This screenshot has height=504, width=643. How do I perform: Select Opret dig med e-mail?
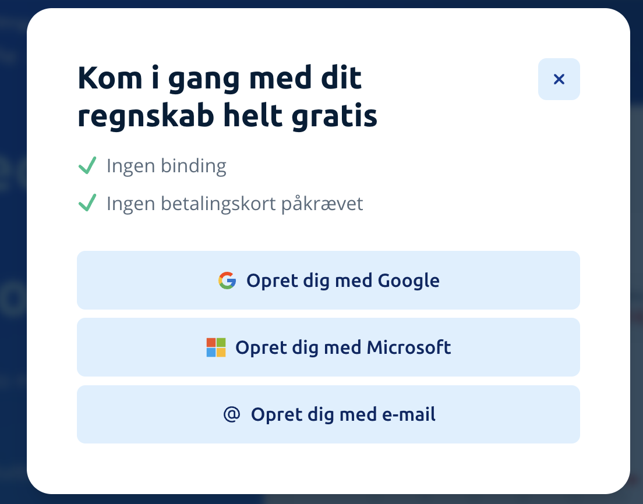(328, 414)
